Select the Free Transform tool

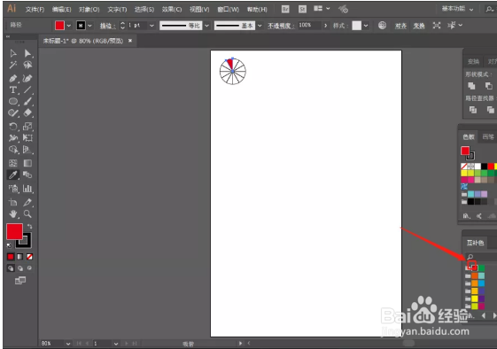pyautogui.click(x=27, y=138)
